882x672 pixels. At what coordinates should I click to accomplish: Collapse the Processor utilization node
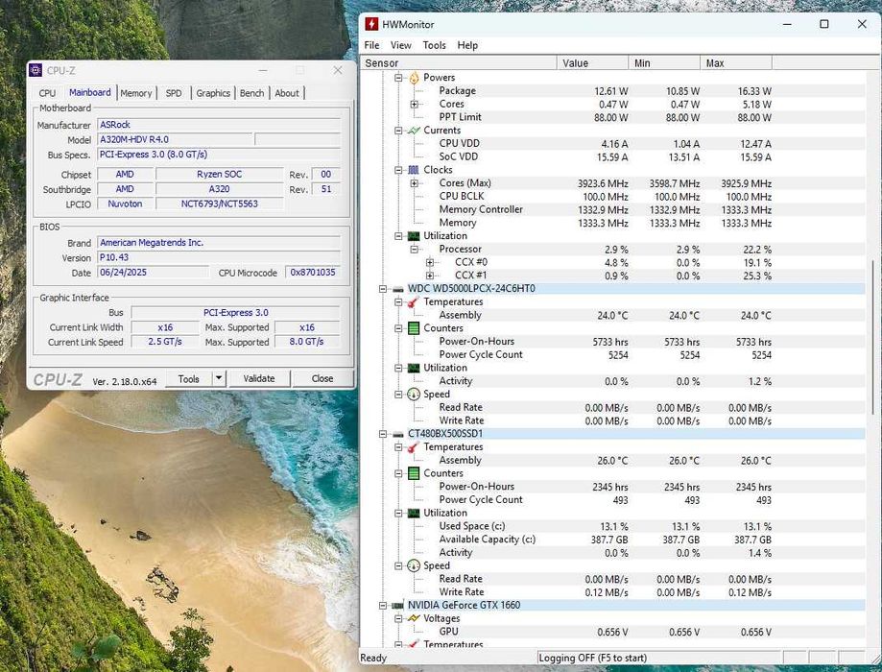click(x=414, y=249)
